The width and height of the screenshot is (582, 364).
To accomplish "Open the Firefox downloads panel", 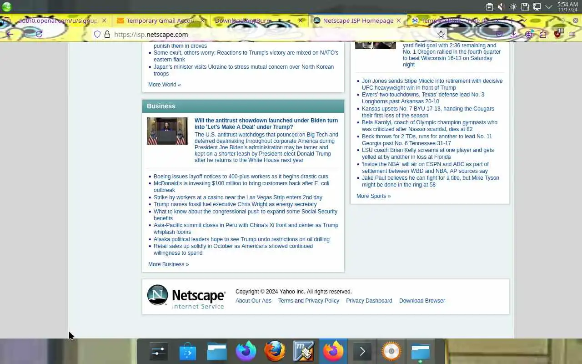I will click(513, 34).
